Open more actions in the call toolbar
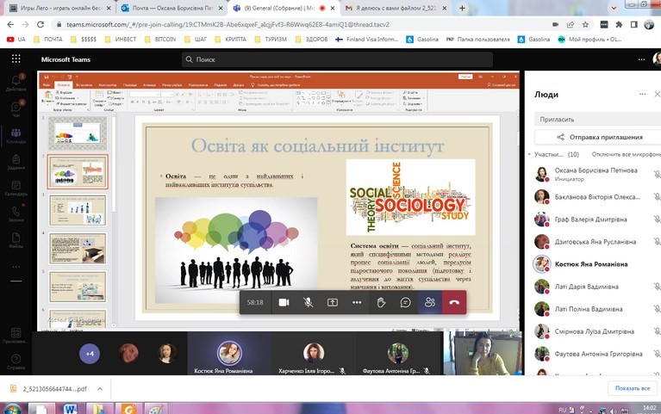The height and width of the screenshot is (414, 661). tap(357, 303)
